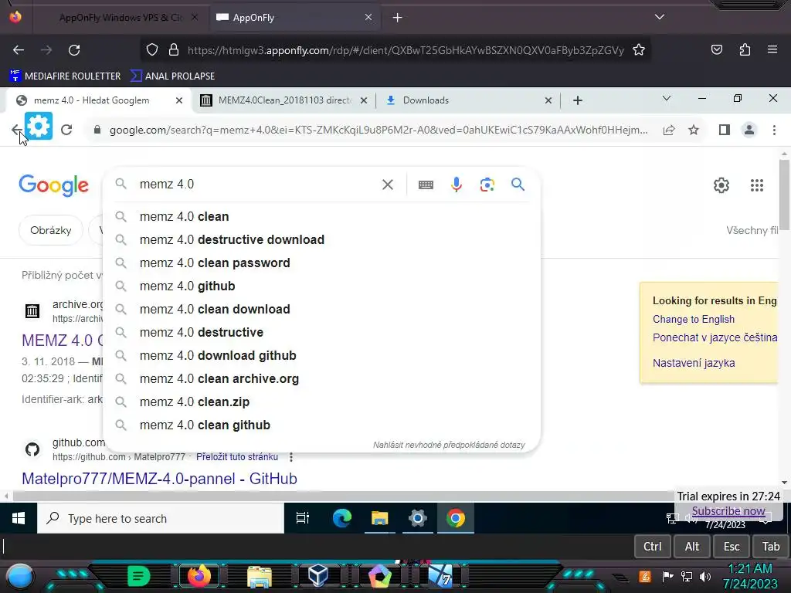Choose suggestion memz 4.0 download github

point(322,355)
